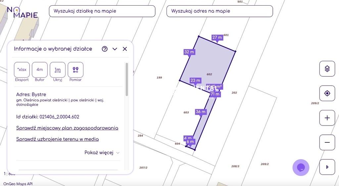Image resolution: width=339 pixels, height=186 pixels.
Task: Open Sprawdź miejscowy plan zagospodarowania link
Action: tap(67, 128)
